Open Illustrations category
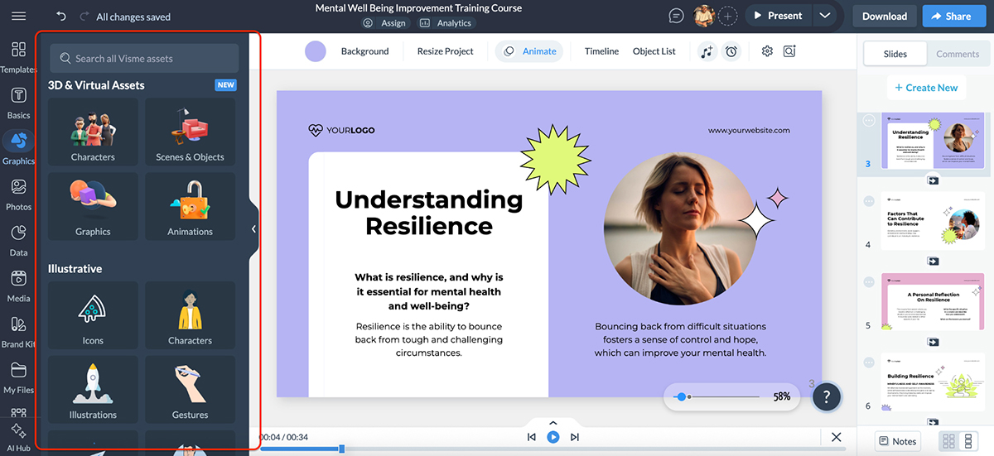Screen dimensions: 994x456 tap(93, 390)
